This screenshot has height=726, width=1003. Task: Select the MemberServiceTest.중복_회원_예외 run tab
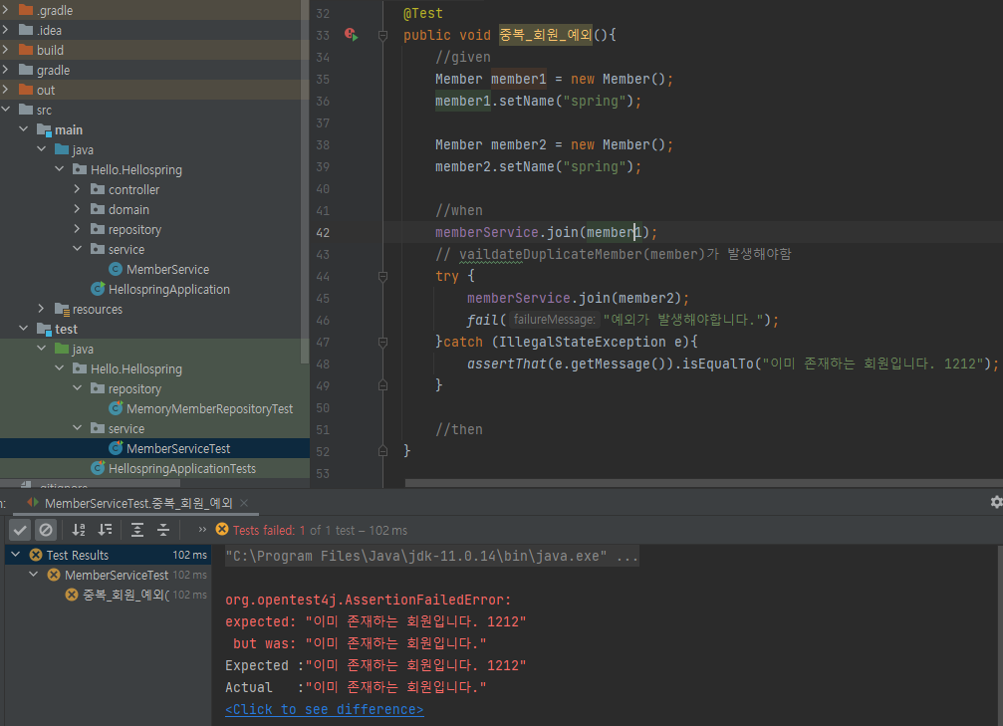(138, 503)
